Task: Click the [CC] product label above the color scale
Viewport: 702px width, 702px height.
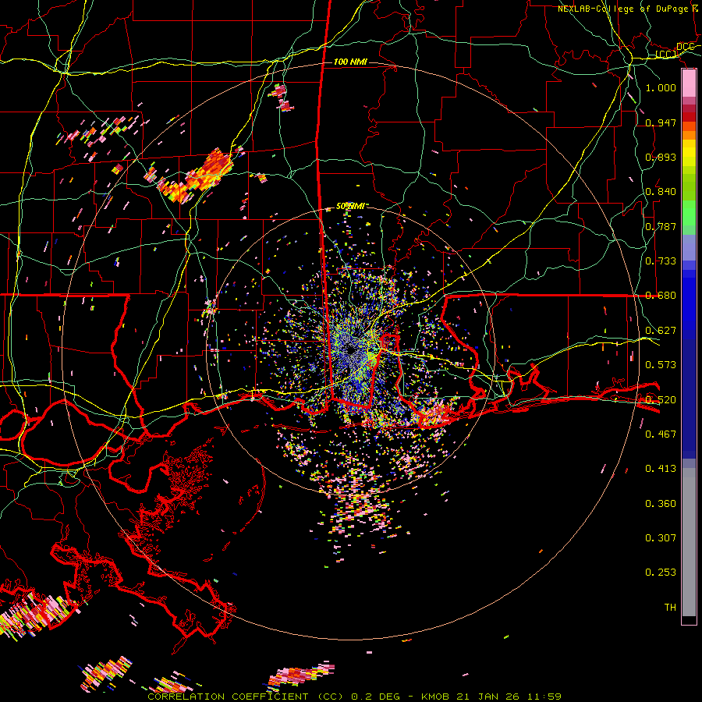Action: coord(666,55)
